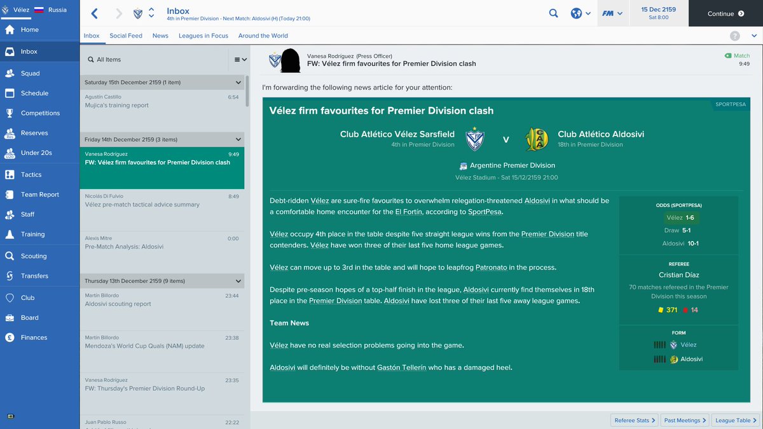Open the Squad sidebar icon
Viewport: 763px width, 429px height.
click(10, 74)
